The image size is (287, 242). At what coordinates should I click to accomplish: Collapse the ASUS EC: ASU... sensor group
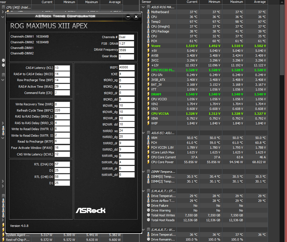[x=143, y=133]
